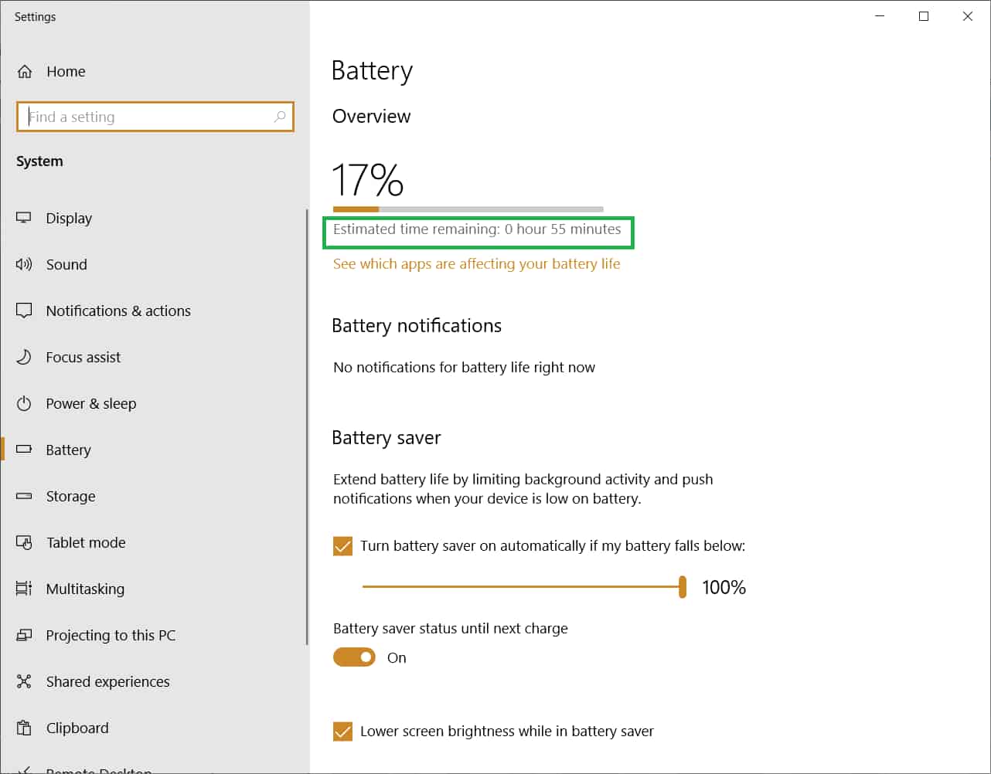Click the Sound speaker icon
Image resolution: width=991 pixels, height=774 pixels.
(24, 264)
